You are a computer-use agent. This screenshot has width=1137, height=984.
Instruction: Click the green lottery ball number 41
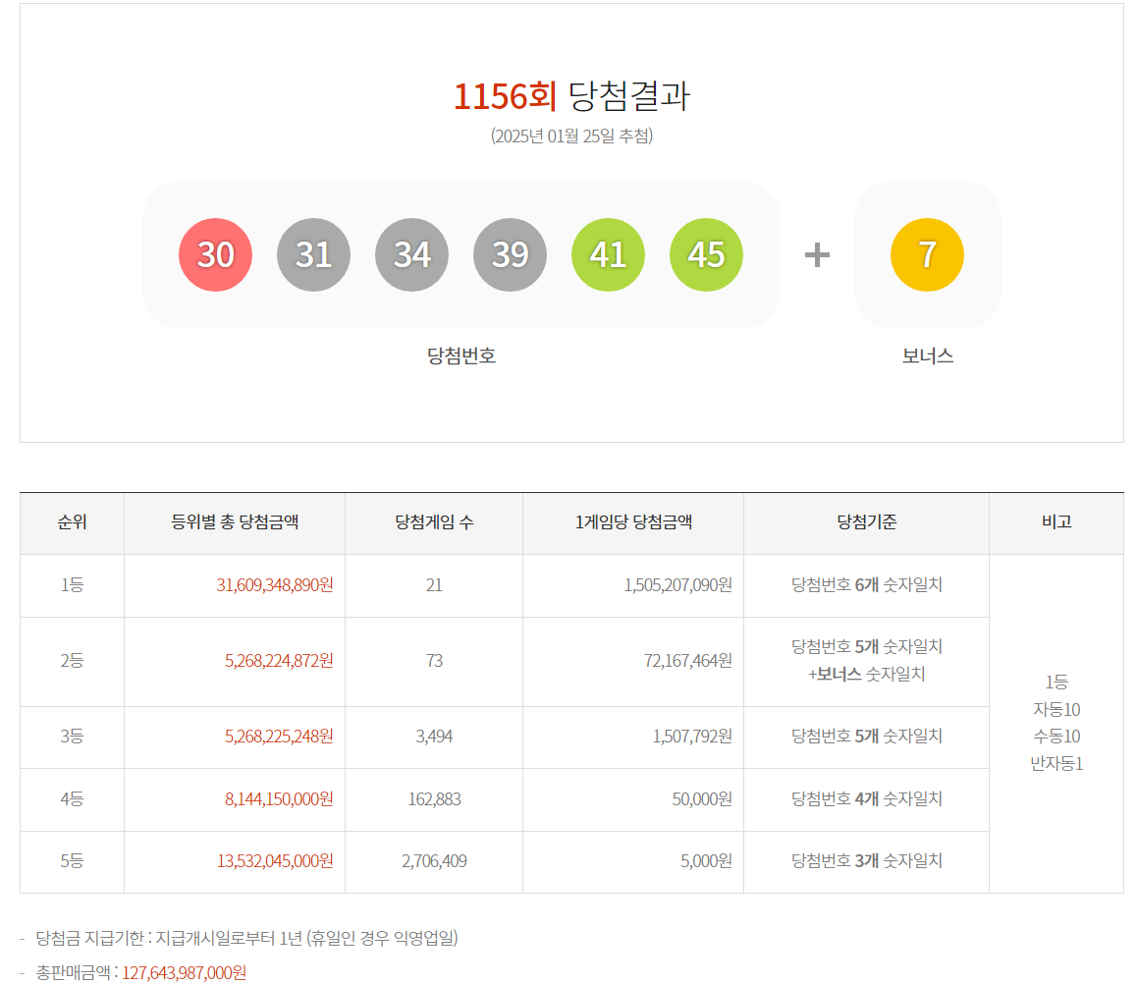tap(608, 254)
